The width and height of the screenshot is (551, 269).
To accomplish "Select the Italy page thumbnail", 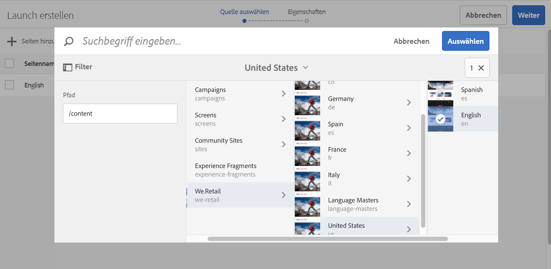I will pyautogui.click(x=307, y=179).
